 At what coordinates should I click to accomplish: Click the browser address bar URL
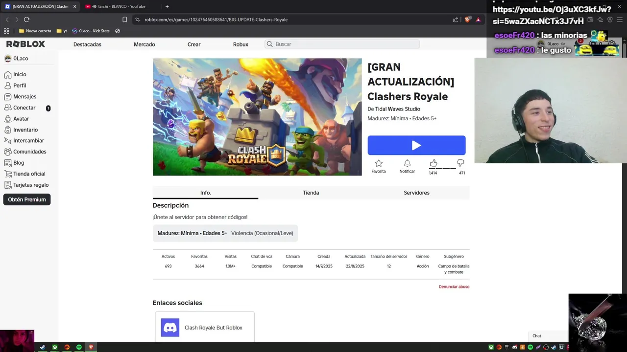[216, 20]
